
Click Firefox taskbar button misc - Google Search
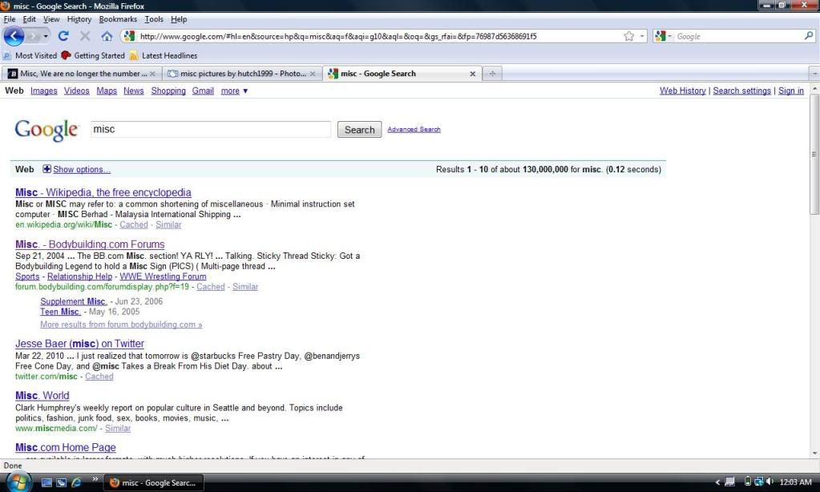(x=153, y=482)
